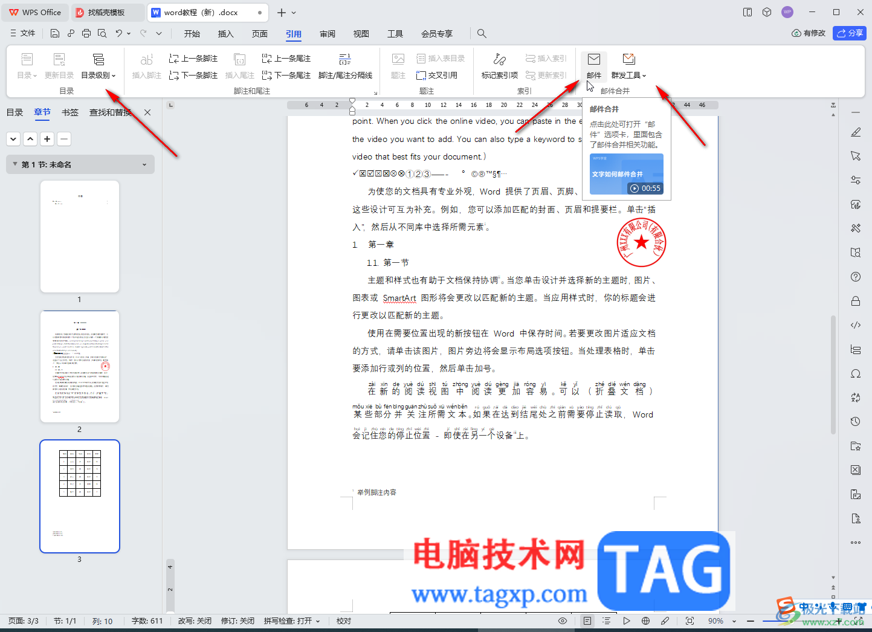Open the 目录级别 dropdown arrow
This screenshot has width=872, height=632.
click(114, 76)
